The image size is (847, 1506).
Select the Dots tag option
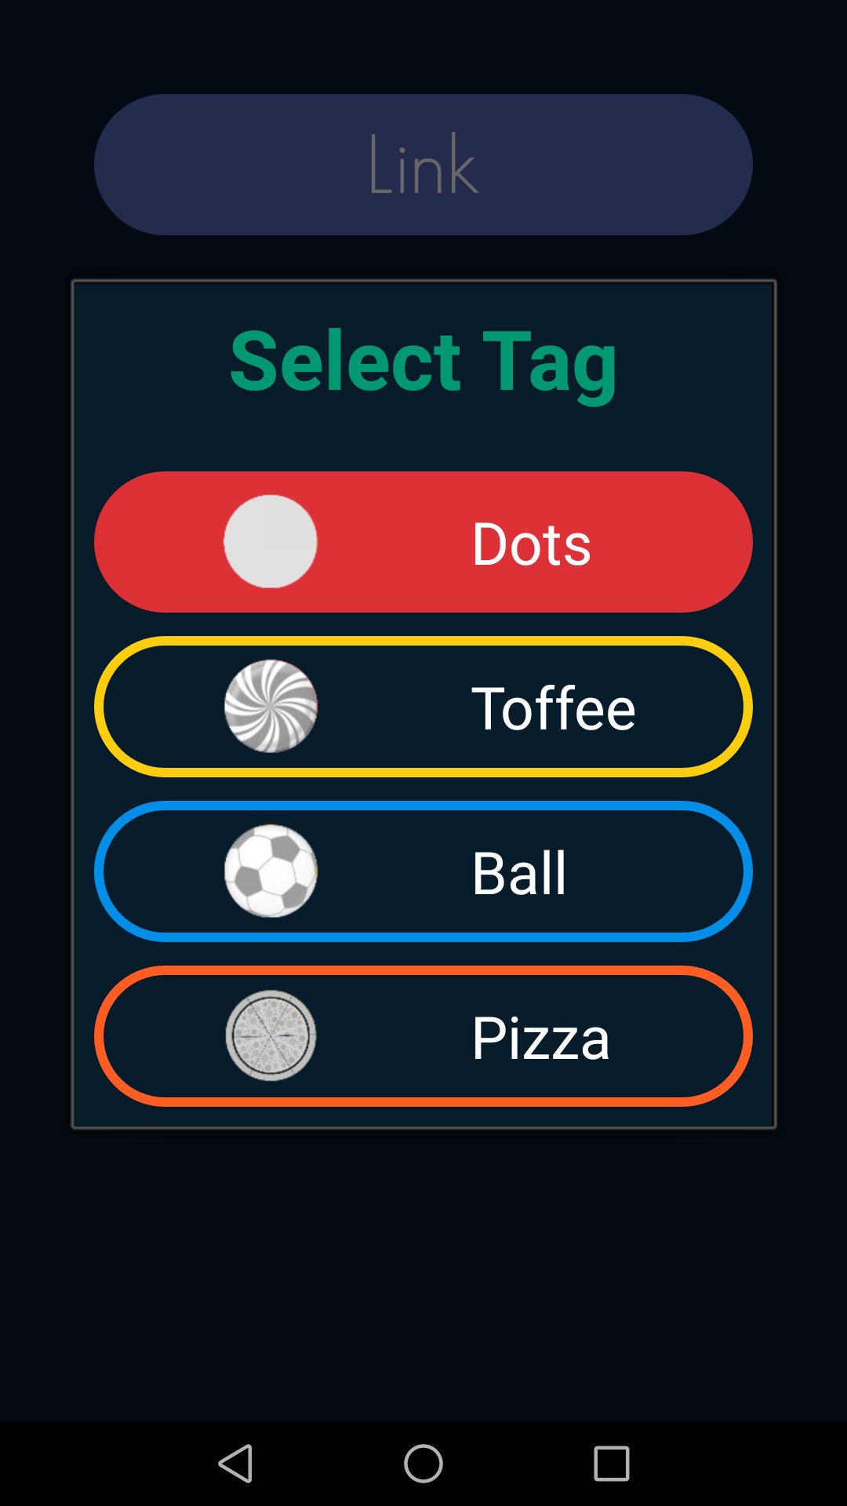(x=423, y=541)
